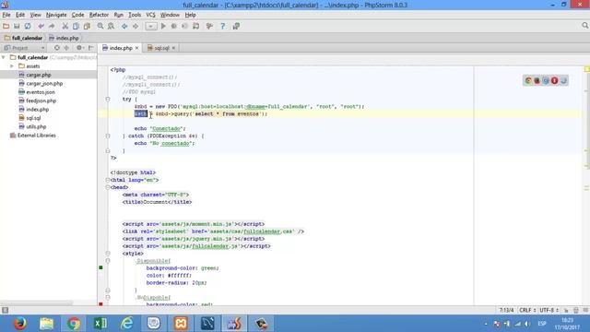Click the Project panel gear icon
The width and height of the screenshot is (590, 332).
coord(79,48)
